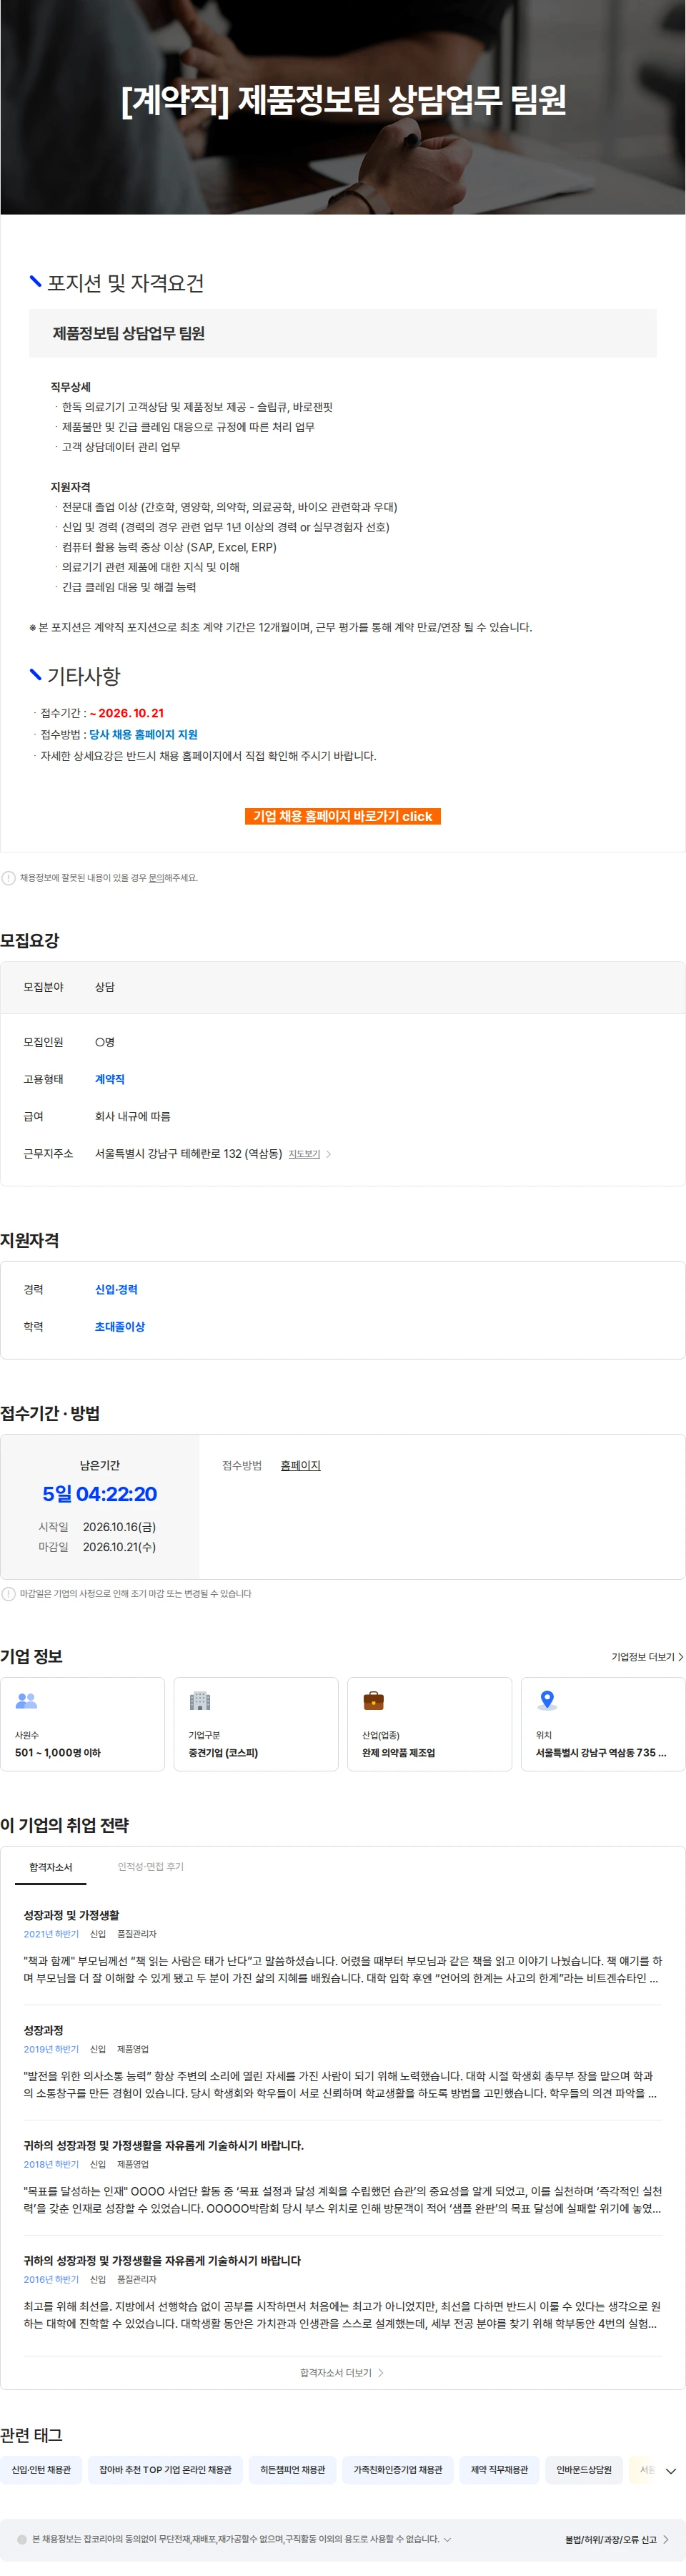This screenshot has width=686, height=2576.
Task: Click 완제 의약품 제조업 industry card
Action: click(429, 1724)
